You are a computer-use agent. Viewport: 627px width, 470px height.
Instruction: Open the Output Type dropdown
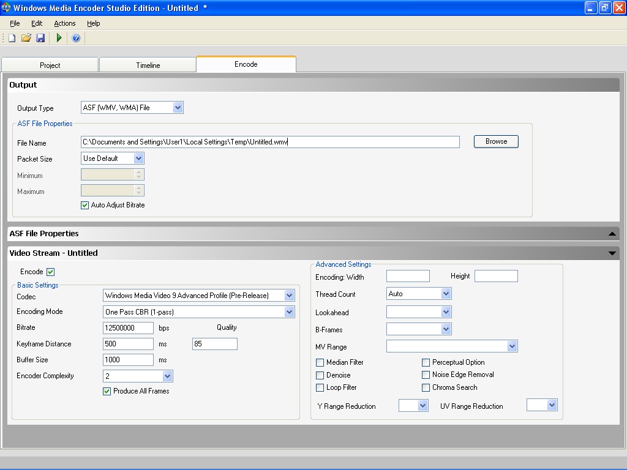pos(178,108)
